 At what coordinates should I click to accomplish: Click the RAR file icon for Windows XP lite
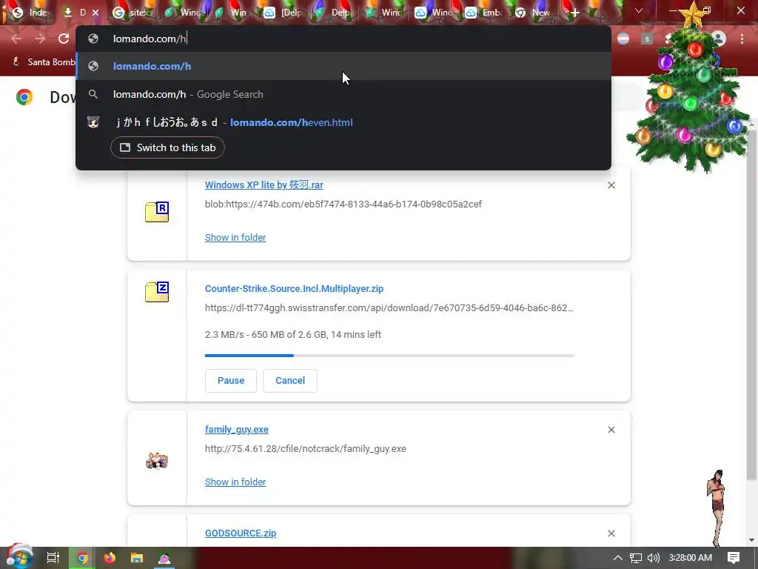[157, 212]
